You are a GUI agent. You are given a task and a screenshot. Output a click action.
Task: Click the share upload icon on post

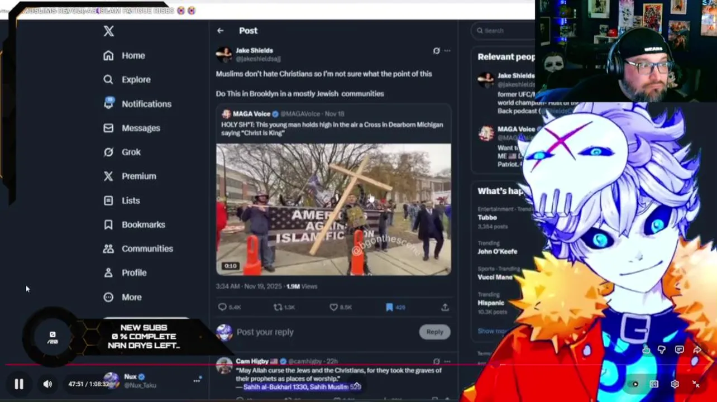pyautogui.click(x=445, y=307)
